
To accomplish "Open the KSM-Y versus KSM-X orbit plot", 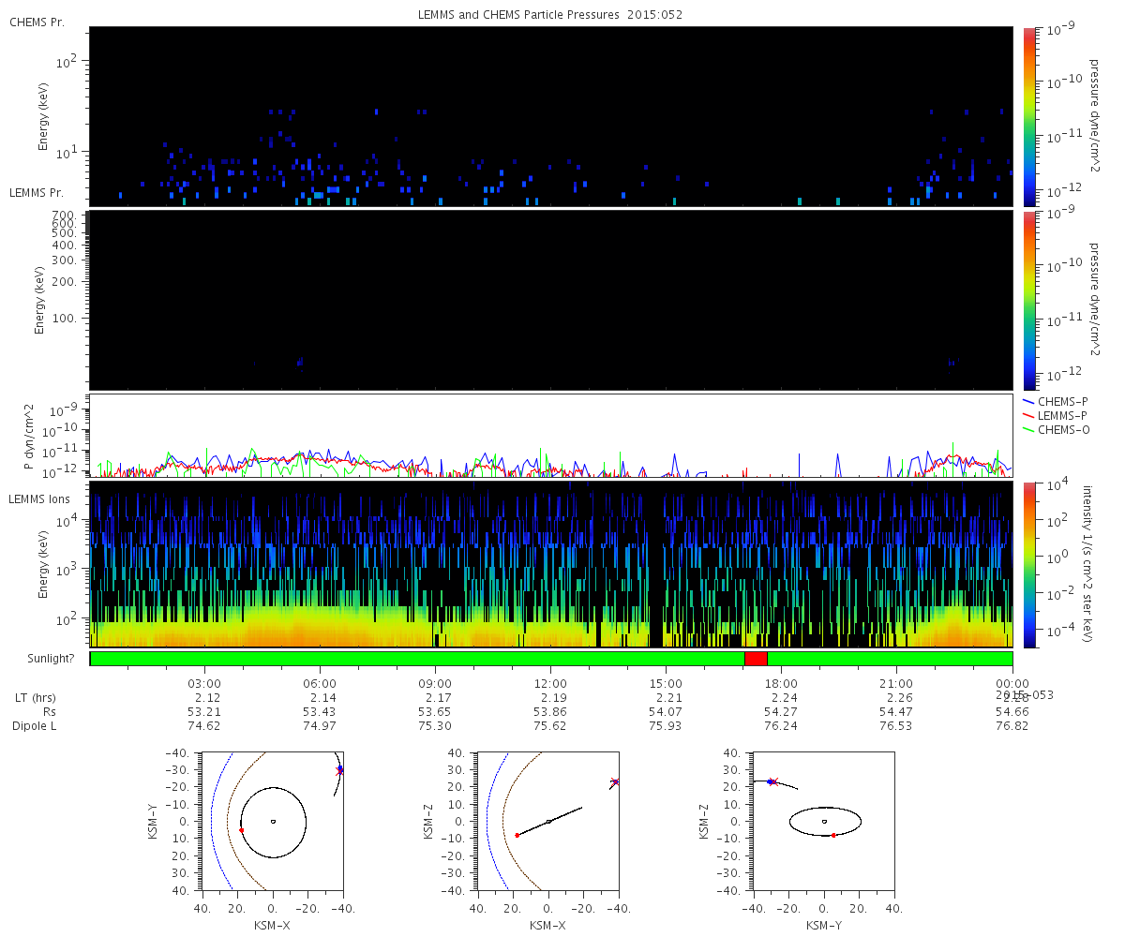I will [x=273, y=821].
